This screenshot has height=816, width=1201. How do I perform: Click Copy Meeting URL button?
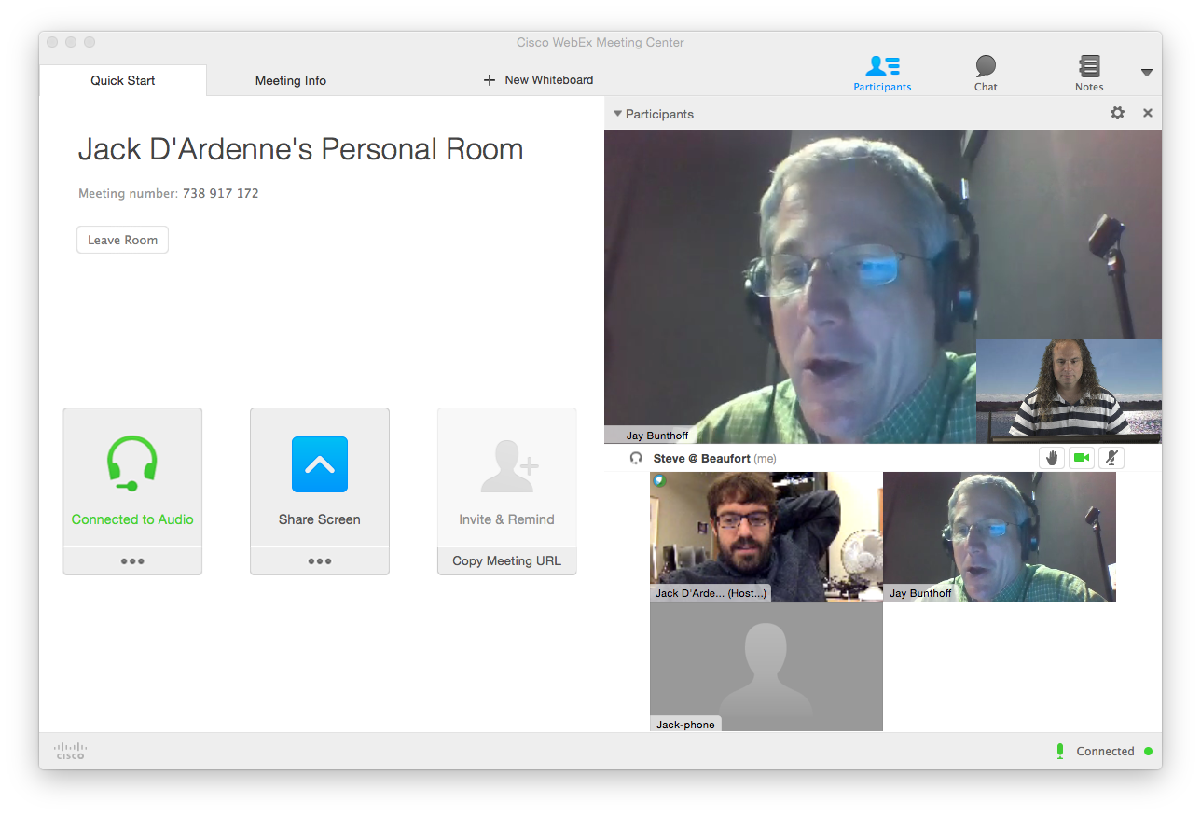coord(507,561)
